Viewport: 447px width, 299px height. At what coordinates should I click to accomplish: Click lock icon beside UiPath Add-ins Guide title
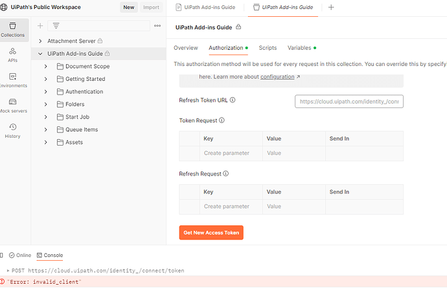click(x=238, y=27)
